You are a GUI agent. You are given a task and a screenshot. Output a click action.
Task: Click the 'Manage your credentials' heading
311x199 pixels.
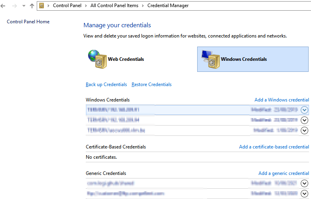click(x=117, y=25)
